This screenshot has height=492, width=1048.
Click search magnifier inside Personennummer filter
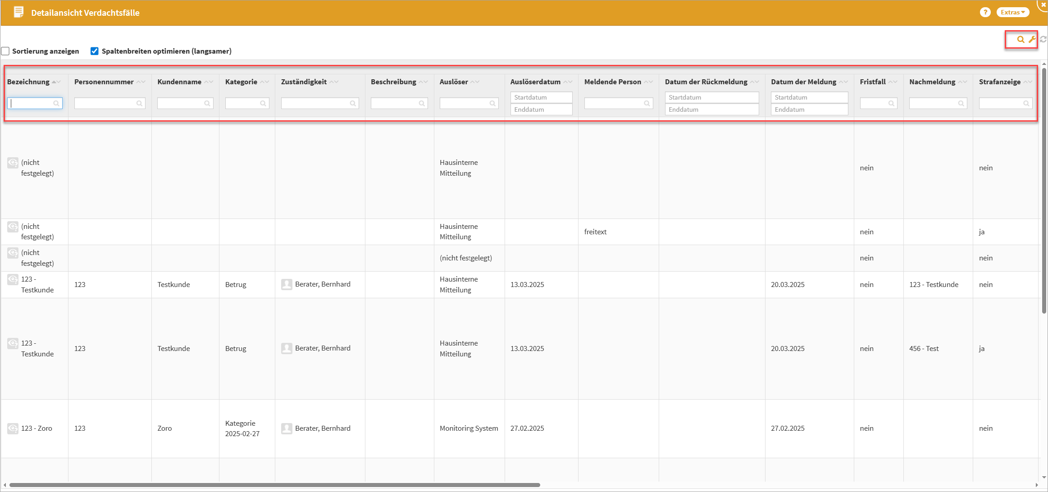tap(139, 104)
